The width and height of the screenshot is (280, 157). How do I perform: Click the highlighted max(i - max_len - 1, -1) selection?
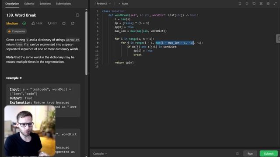click(x=175, y=43)
